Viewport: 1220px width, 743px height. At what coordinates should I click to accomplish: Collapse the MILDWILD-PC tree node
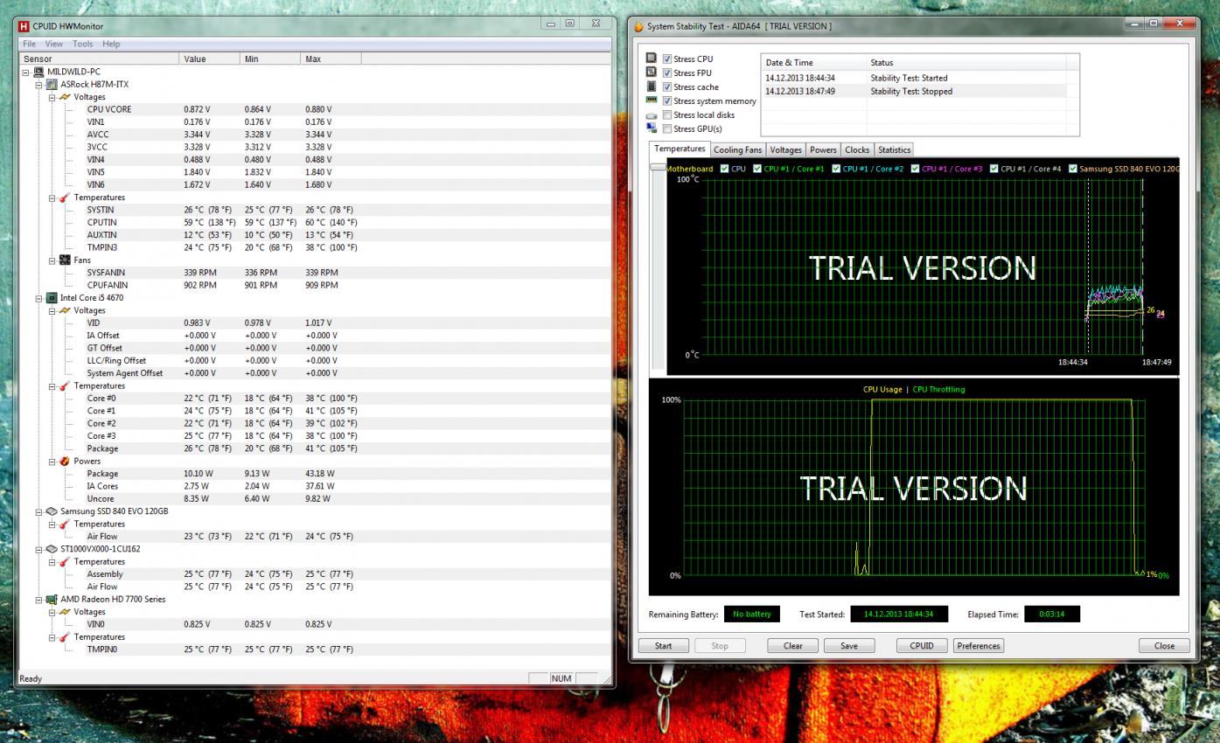(26, 72)
